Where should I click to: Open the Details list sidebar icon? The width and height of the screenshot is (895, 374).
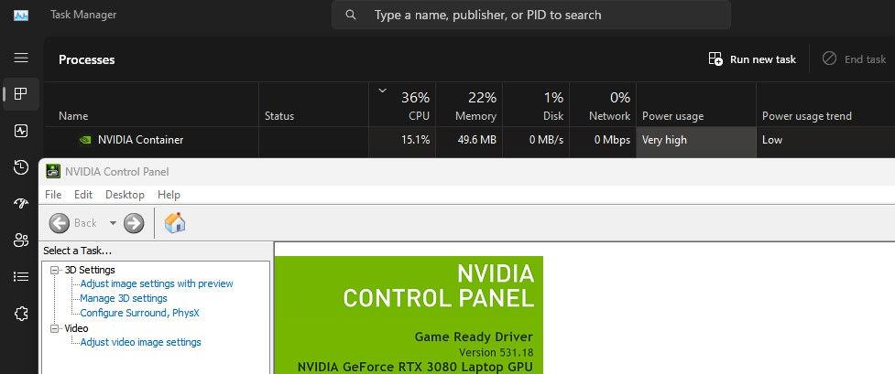(21, 276)
